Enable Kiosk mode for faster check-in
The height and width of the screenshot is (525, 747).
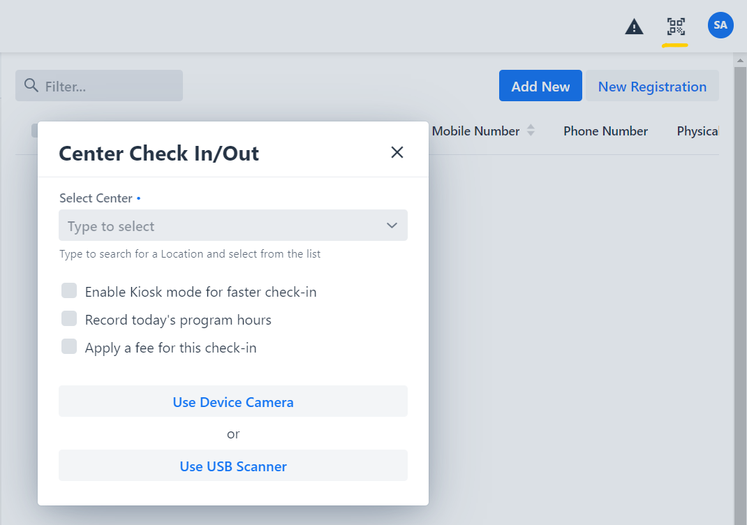tap(69, 291)
